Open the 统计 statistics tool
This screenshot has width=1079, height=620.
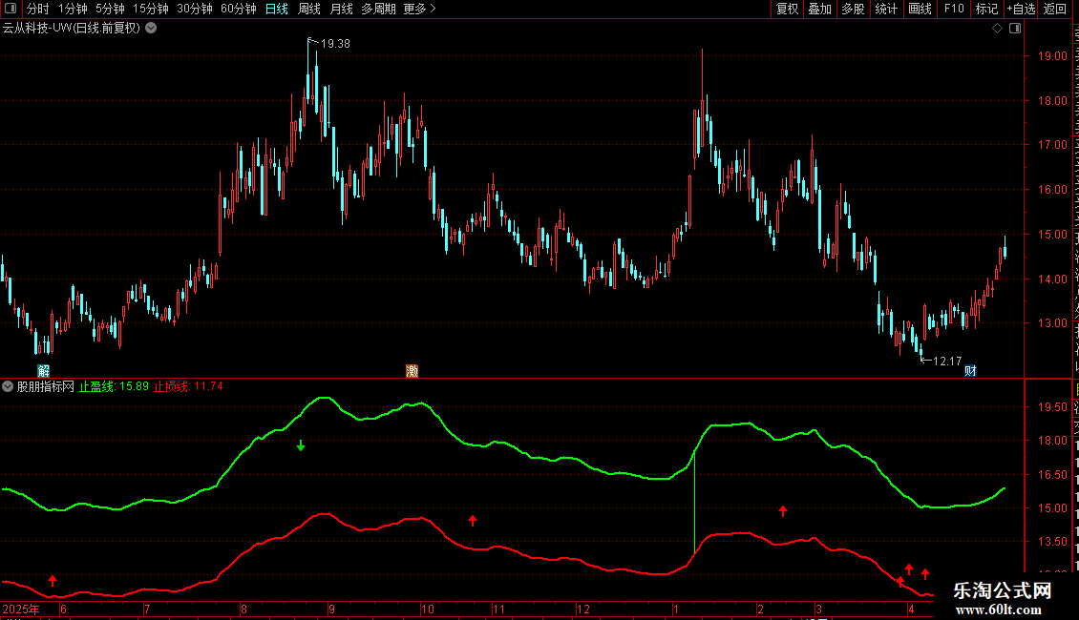tap(886, 9)
